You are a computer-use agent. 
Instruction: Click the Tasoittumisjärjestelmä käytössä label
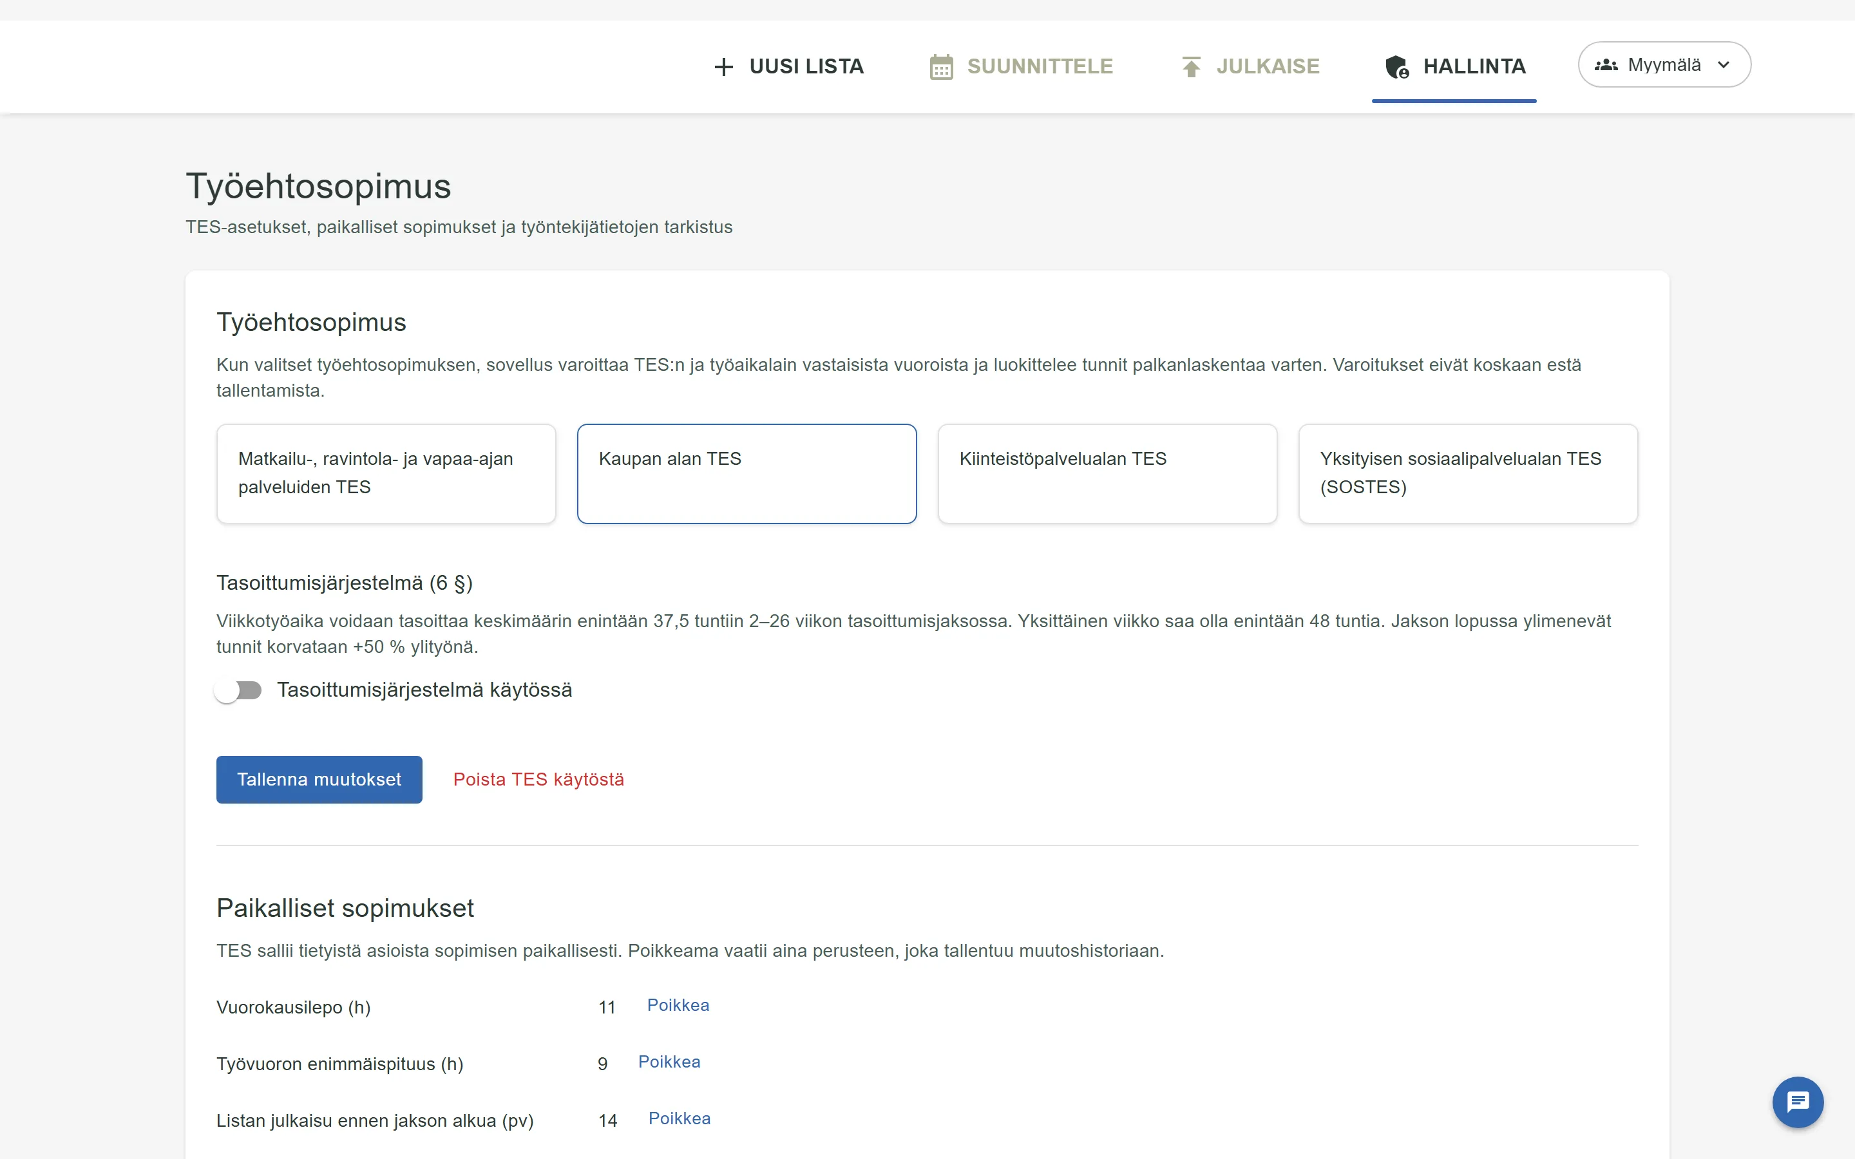(x=424, y=690)
